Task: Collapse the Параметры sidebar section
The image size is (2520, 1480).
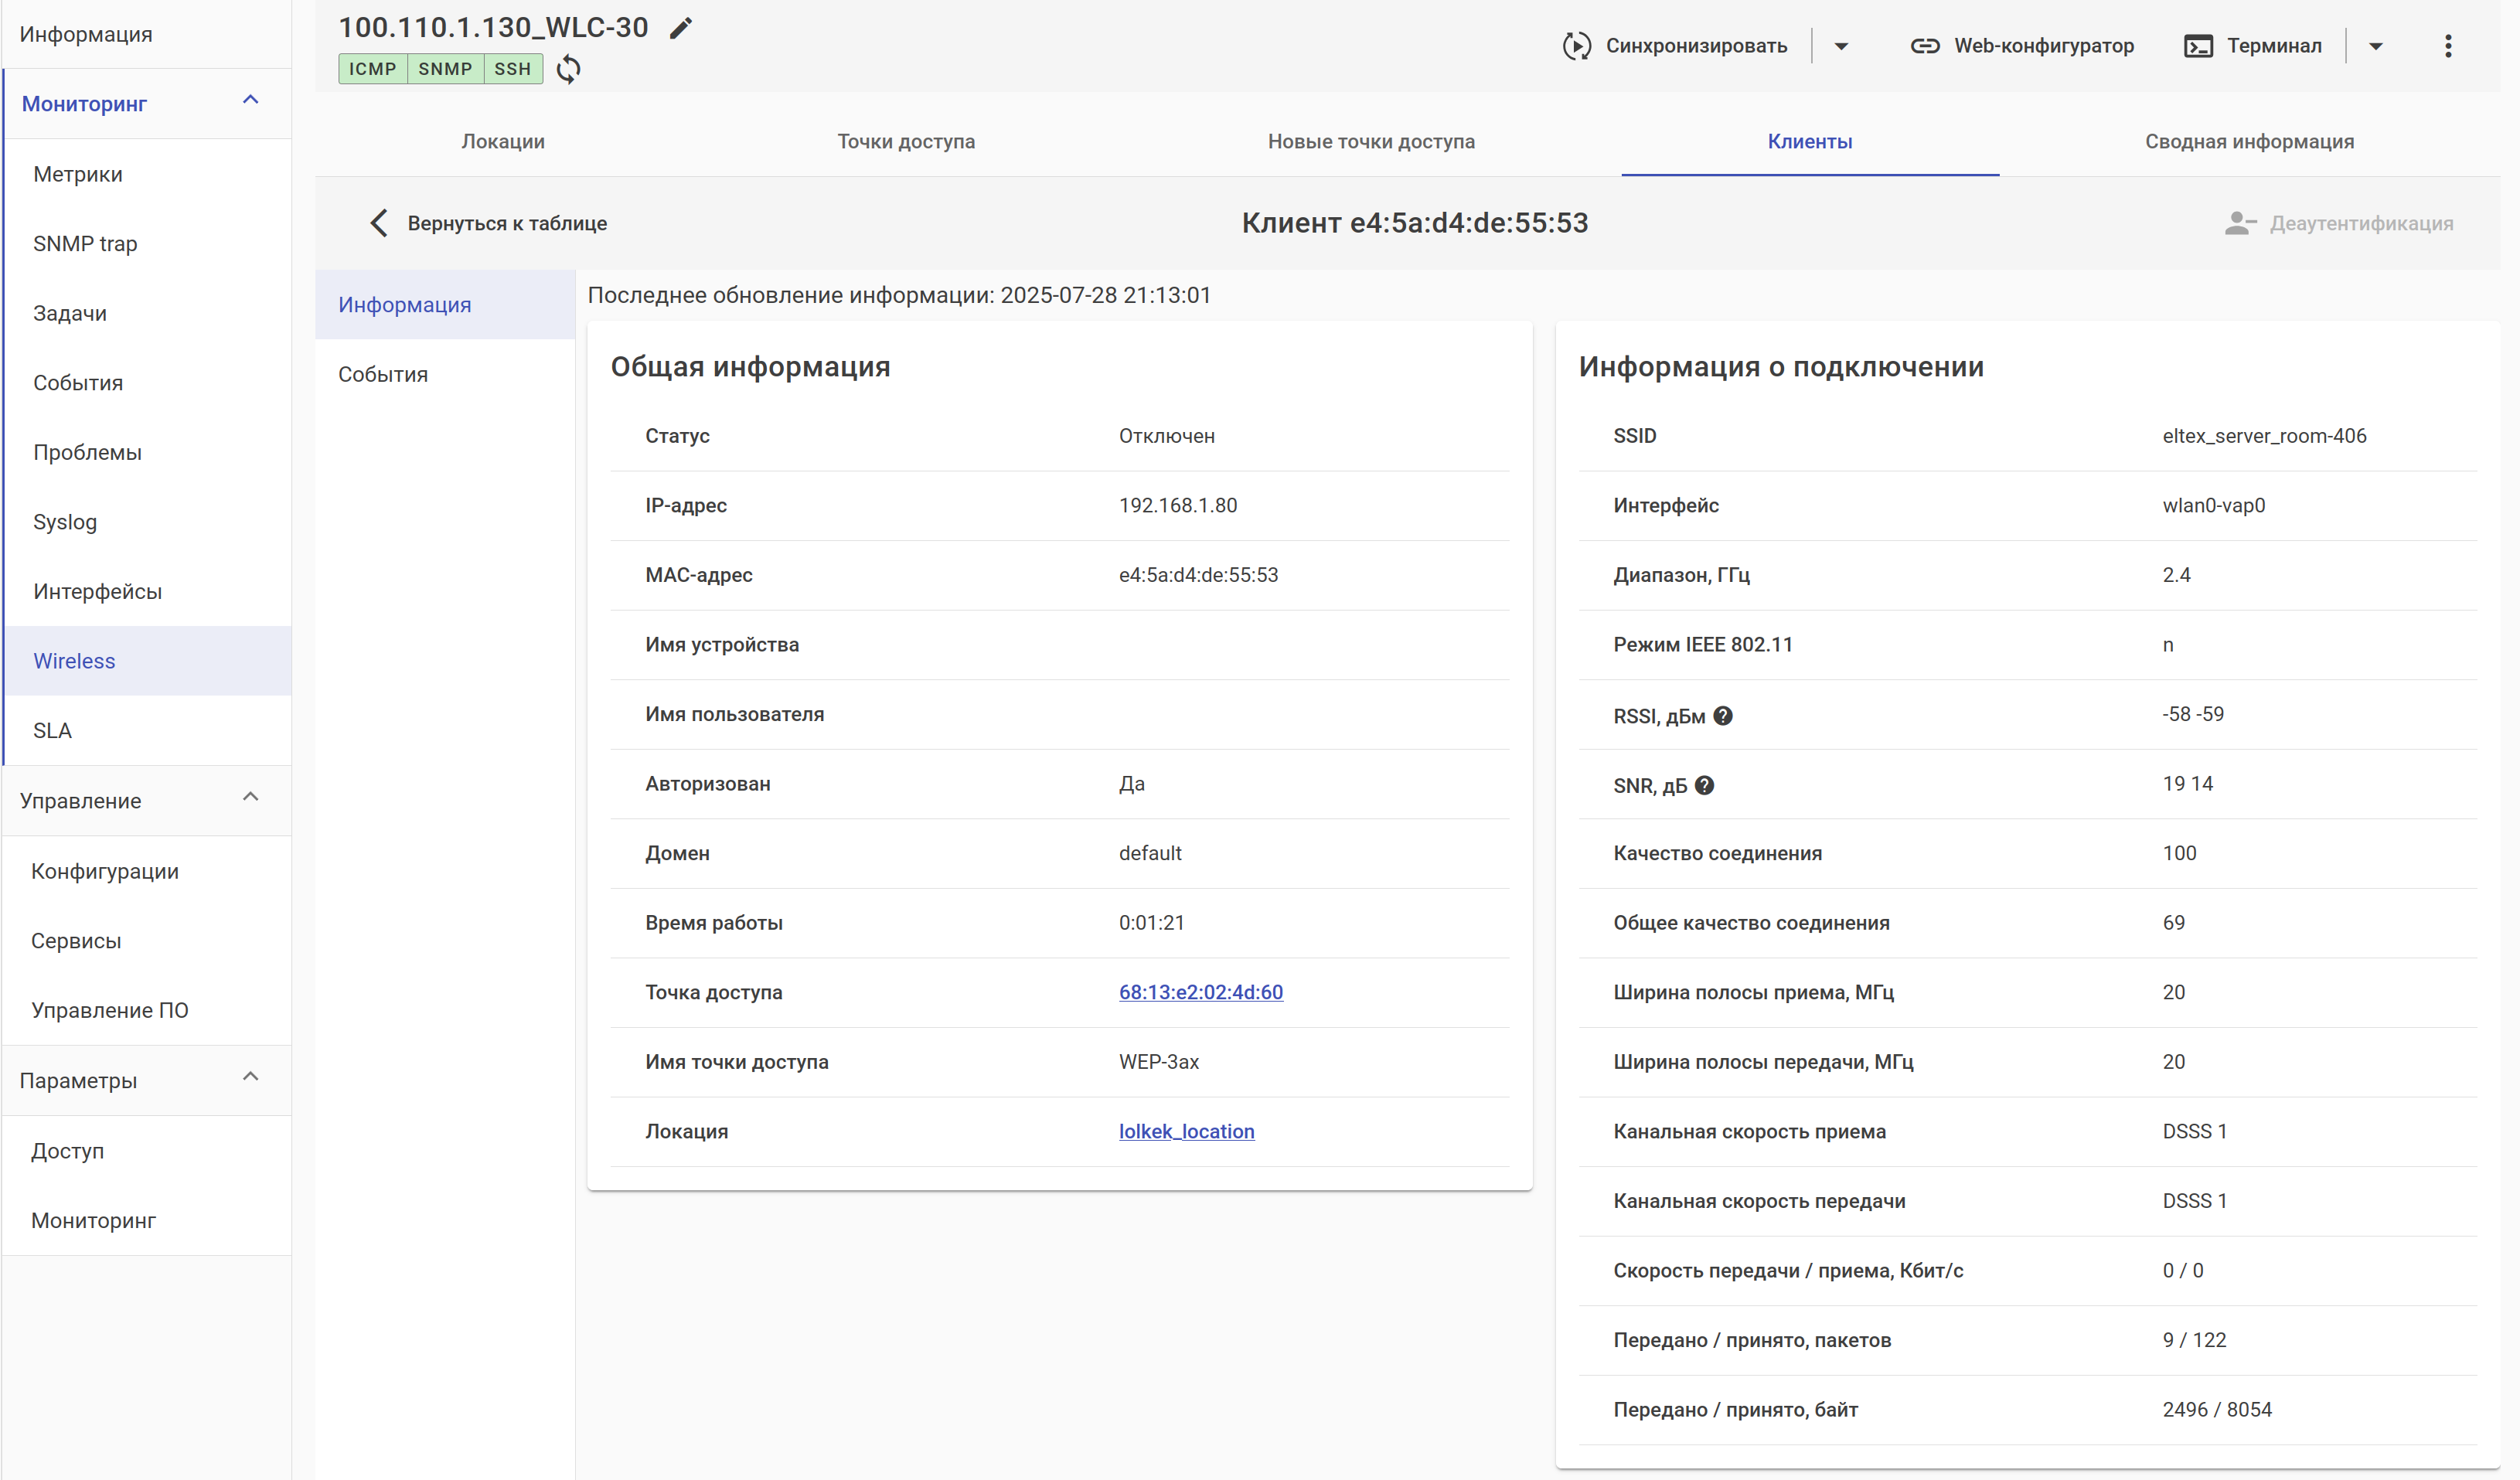Action: coord(251,1077)
